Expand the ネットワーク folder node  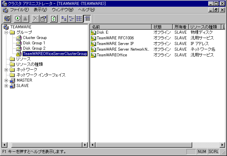pos(6,70)
